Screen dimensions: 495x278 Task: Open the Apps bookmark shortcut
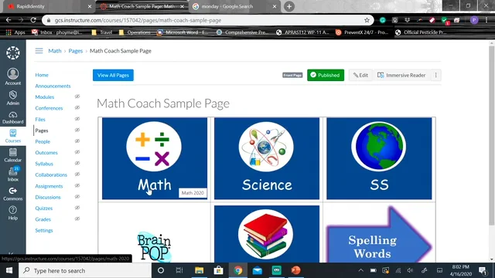click(x=15, y=32)
